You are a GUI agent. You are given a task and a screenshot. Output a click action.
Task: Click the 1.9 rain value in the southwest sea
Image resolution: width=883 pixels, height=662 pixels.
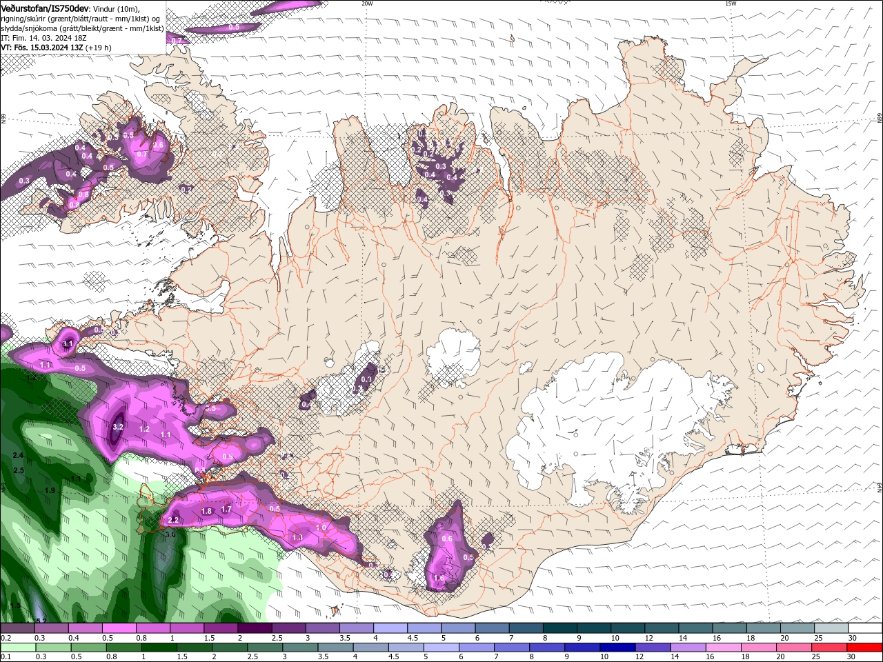click(50, 490)
